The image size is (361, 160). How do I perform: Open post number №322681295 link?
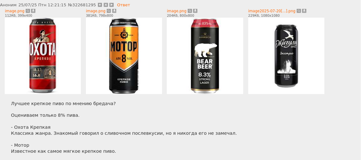(82, 5)
